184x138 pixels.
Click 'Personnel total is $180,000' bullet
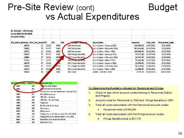[120, 110]
